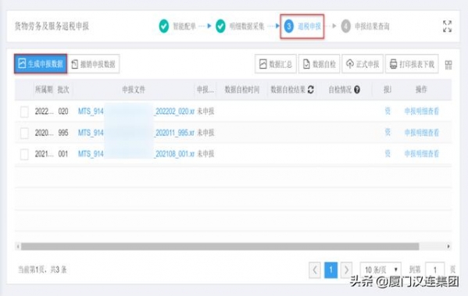This screenshot has height=296, width=468.
Task: Click the 操作 column header
Action: coord(421,89)
